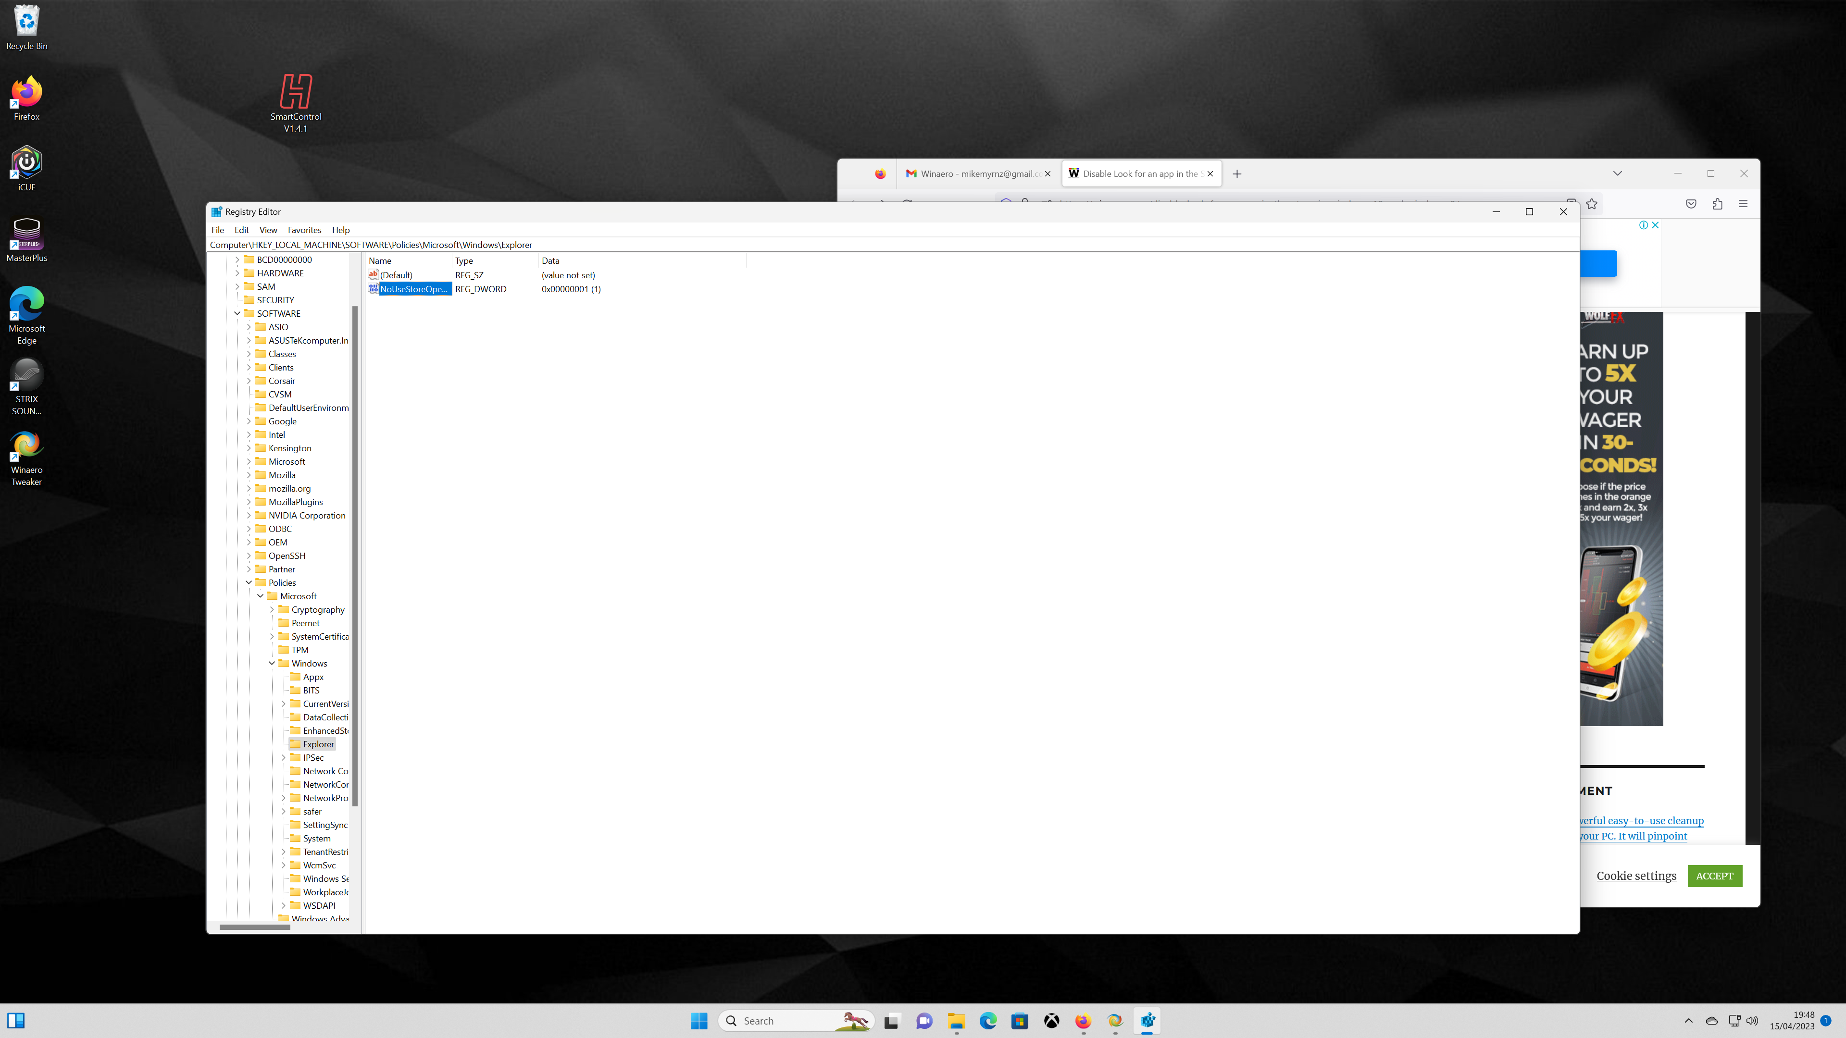Open Winaero Tweaker from taskbar
Screen dimensions: 1846x1038
pos(1115,1021)
